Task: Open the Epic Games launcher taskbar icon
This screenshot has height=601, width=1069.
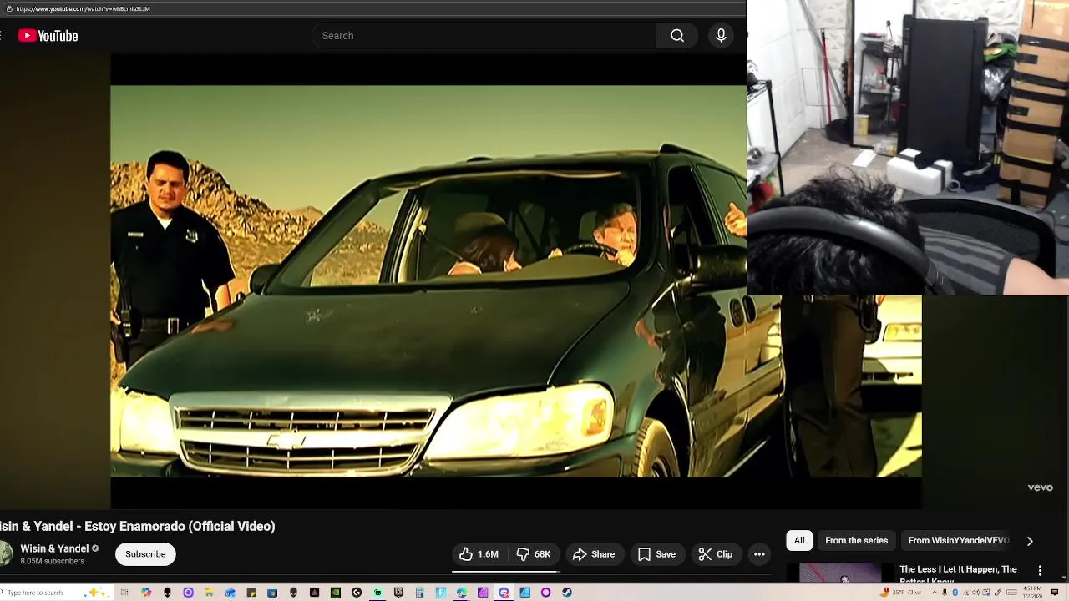Action: tap(398, 593)
